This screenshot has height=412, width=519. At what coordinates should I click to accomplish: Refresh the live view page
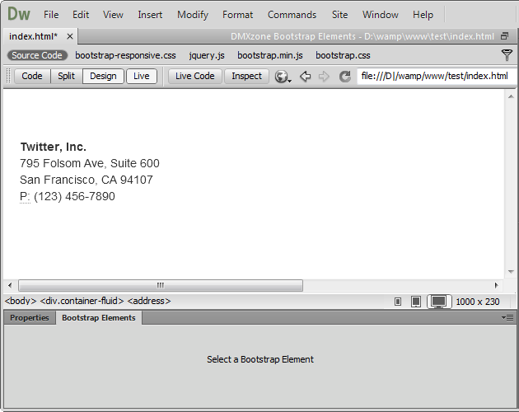[x=344, y=76]
